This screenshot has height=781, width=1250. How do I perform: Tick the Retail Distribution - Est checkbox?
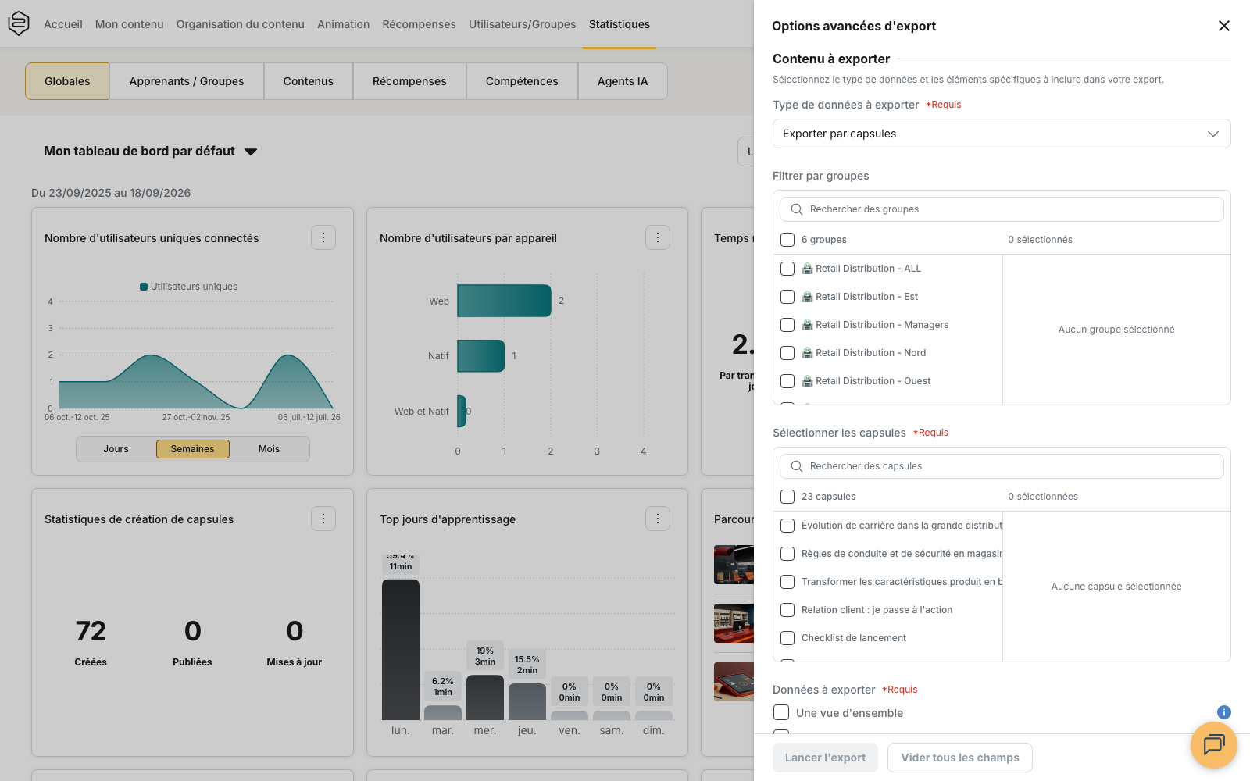[x=787, y=297]
